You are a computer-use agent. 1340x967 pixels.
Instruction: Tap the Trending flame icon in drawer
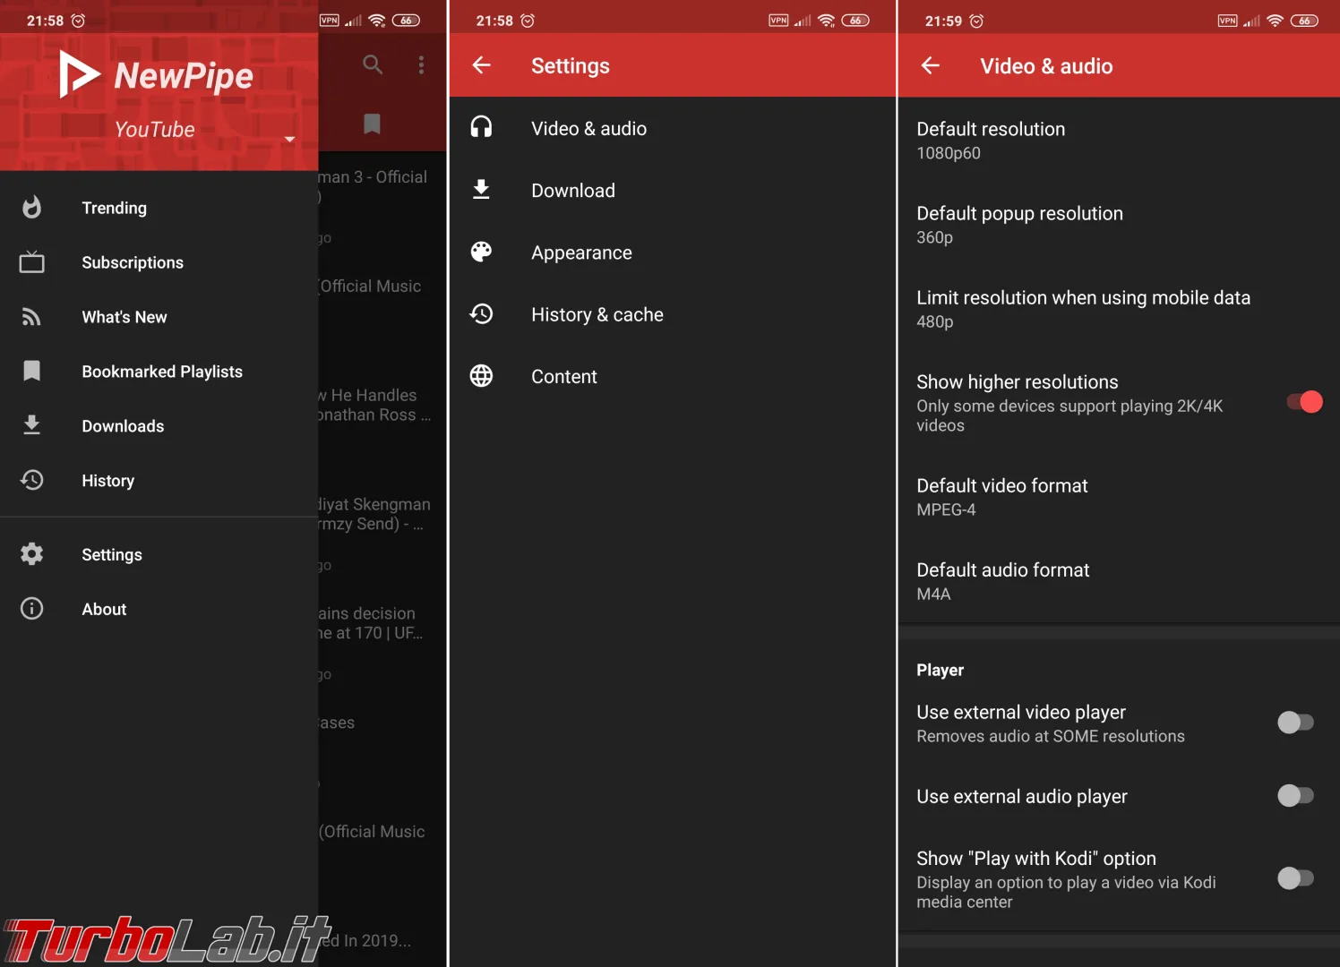[31, 208]
